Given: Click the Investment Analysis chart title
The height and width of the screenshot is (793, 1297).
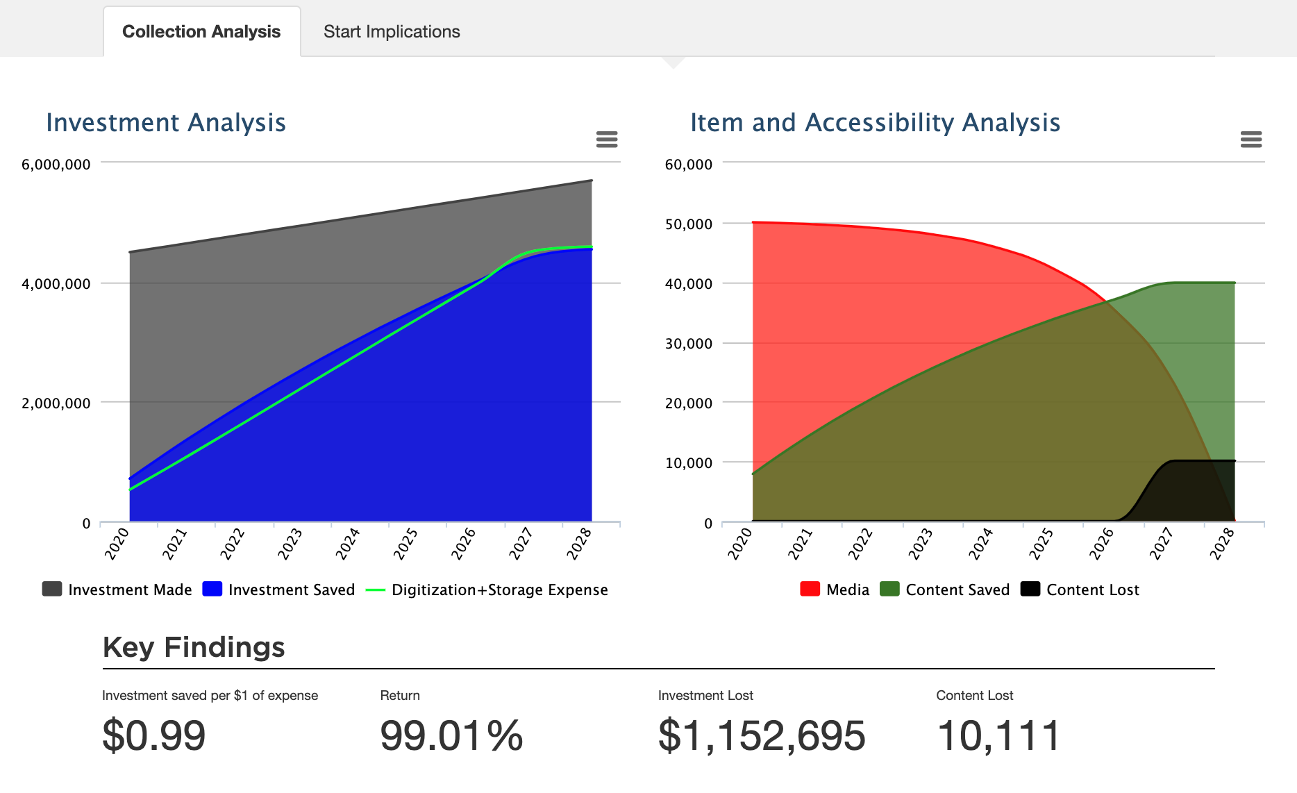Looking at the screenshot, I should point(166,122).
